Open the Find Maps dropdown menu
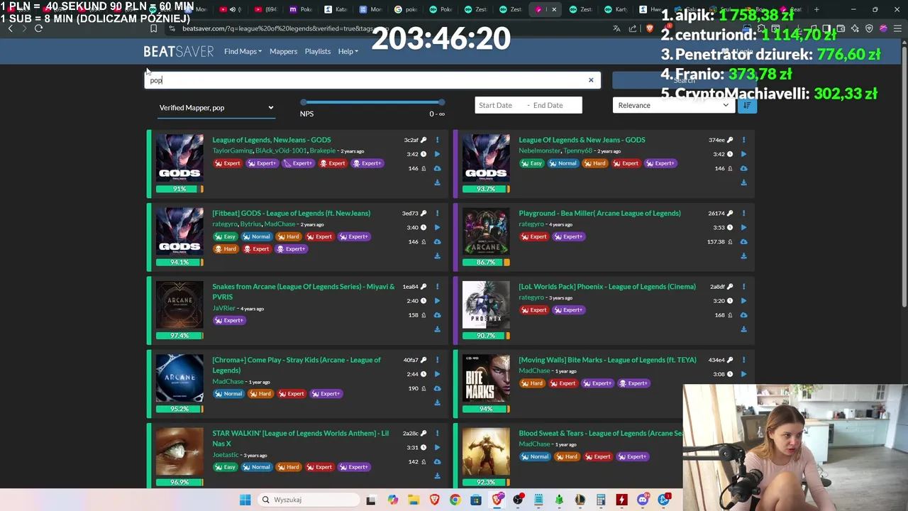This screenshot has height=511, width=908. point(243,51)
